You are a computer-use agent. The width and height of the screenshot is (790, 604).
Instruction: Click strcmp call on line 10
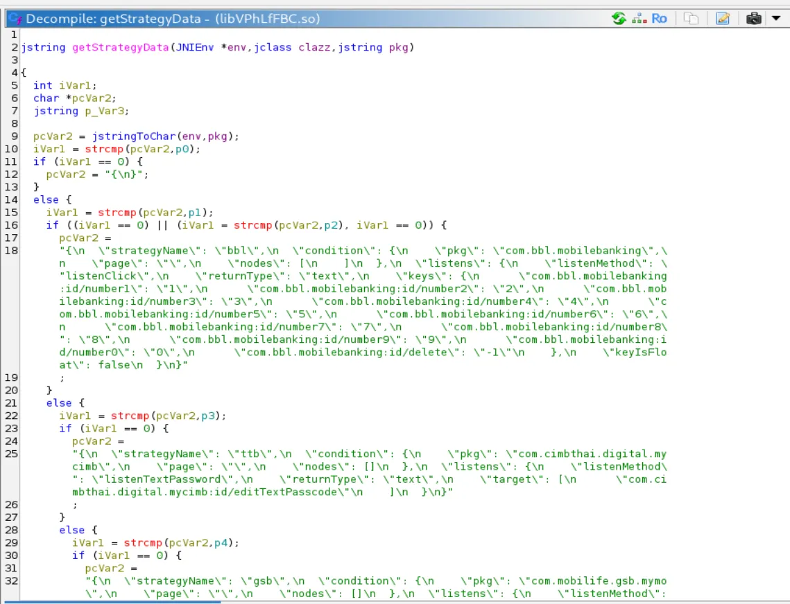click(104, 149)
